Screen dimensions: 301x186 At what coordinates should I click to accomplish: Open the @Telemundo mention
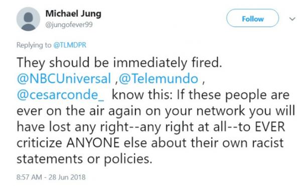pyautogui.click(x=159, y=78)
